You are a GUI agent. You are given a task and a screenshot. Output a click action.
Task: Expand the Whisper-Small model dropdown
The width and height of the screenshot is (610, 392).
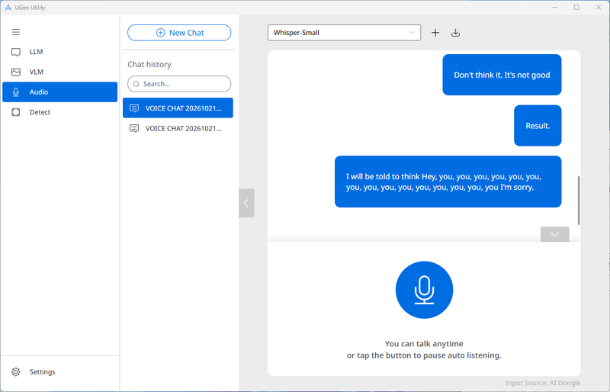tap(344, 33)
